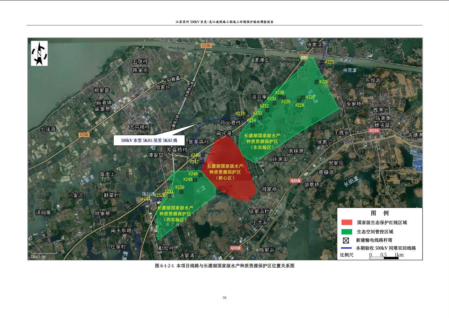The image size is (449, 318).
Task: Click the G50 green highway shield
Action: pyautogui.click(x=304, y=57)
